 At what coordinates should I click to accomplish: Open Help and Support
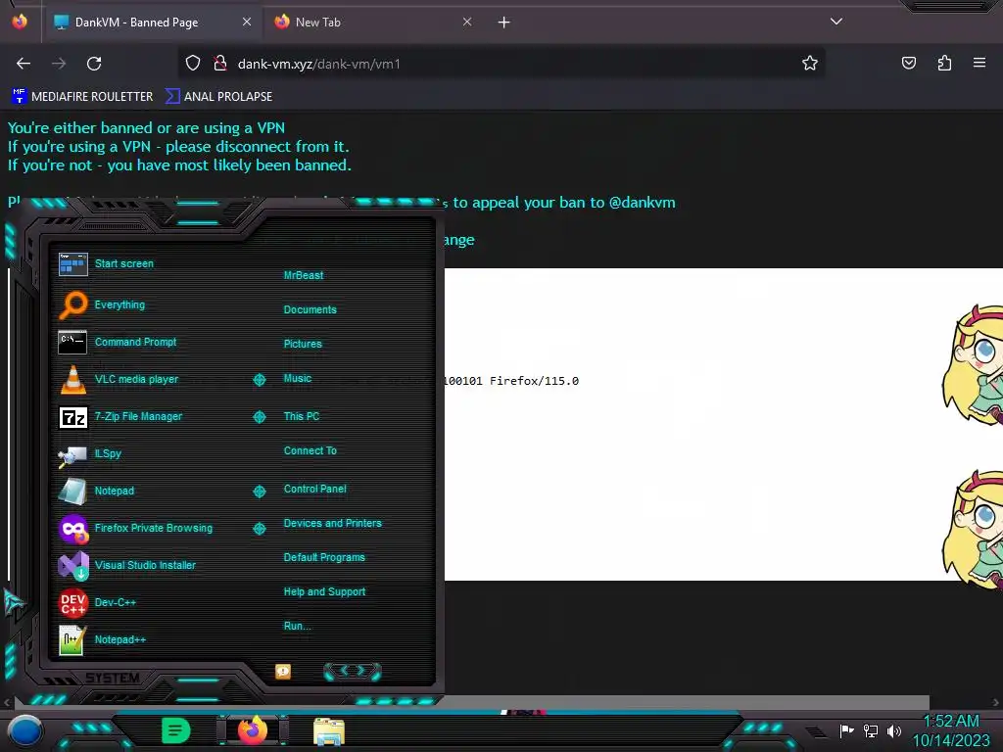[x=324, y=591]
